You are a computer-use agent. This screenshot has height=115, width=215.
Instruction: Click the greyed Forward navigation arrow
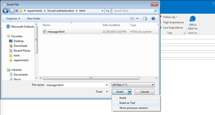tap(12, 11)
